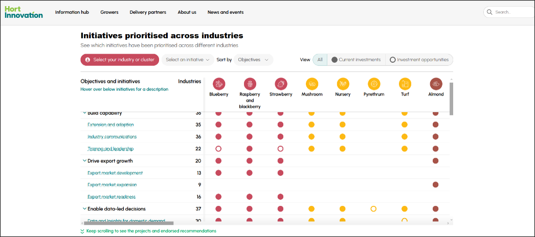Viewport: 535px width, 237px height.
Task: Open the Delivery partners menu
Action: coord(148,12)
